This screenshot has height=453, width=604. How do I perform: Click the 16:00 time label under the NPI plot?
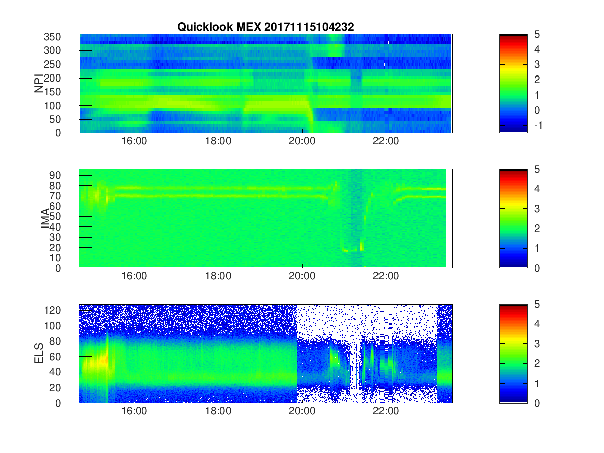pos(134,142)
